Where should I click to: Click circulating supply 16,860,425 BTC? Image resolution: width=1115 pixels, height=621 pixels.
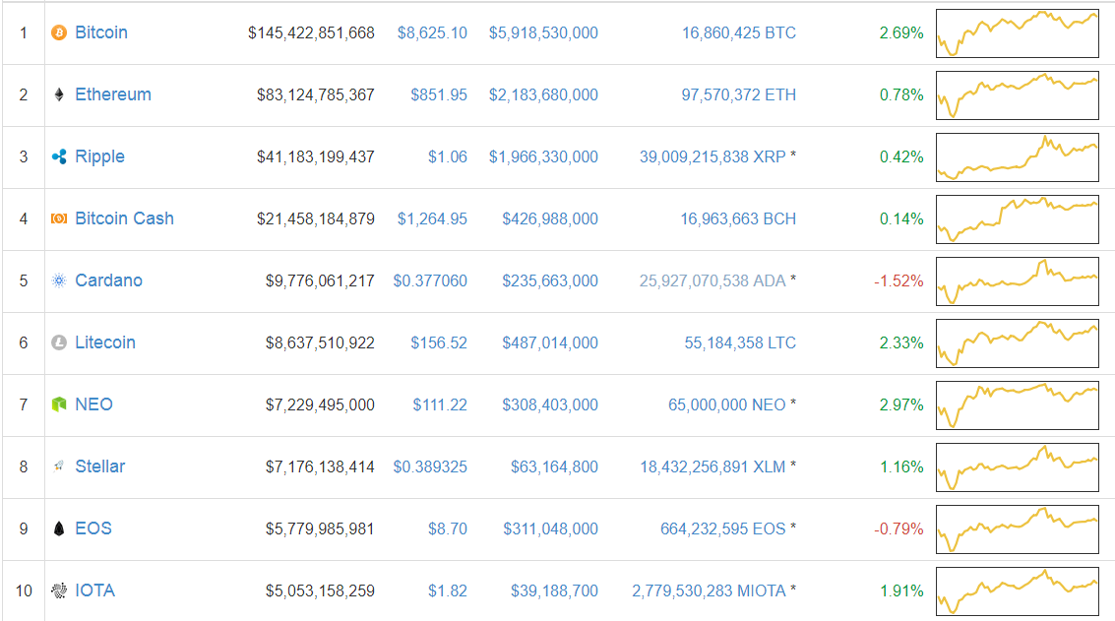pyautogui.click(x=739, y=32)
